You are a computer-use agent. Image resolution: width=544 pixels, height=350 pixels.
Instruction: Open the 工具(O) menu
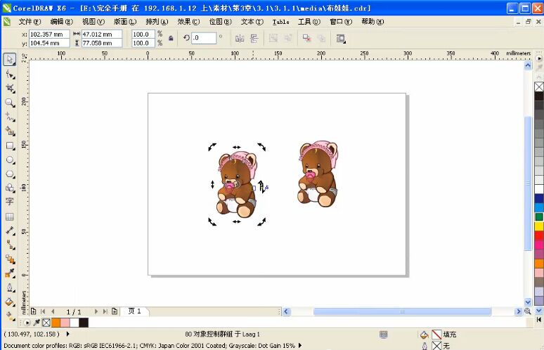[309, 22]
